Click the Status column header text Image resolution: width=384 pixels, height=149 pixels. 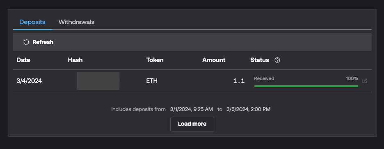pyautogui.click(x=260, y=60)
